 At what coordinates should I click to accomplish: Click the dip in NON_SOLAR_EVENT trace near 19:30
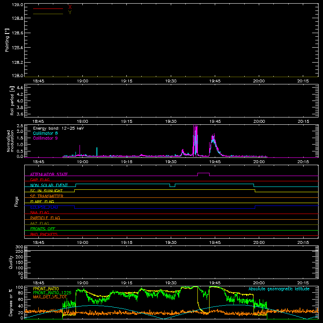[172, 185]
